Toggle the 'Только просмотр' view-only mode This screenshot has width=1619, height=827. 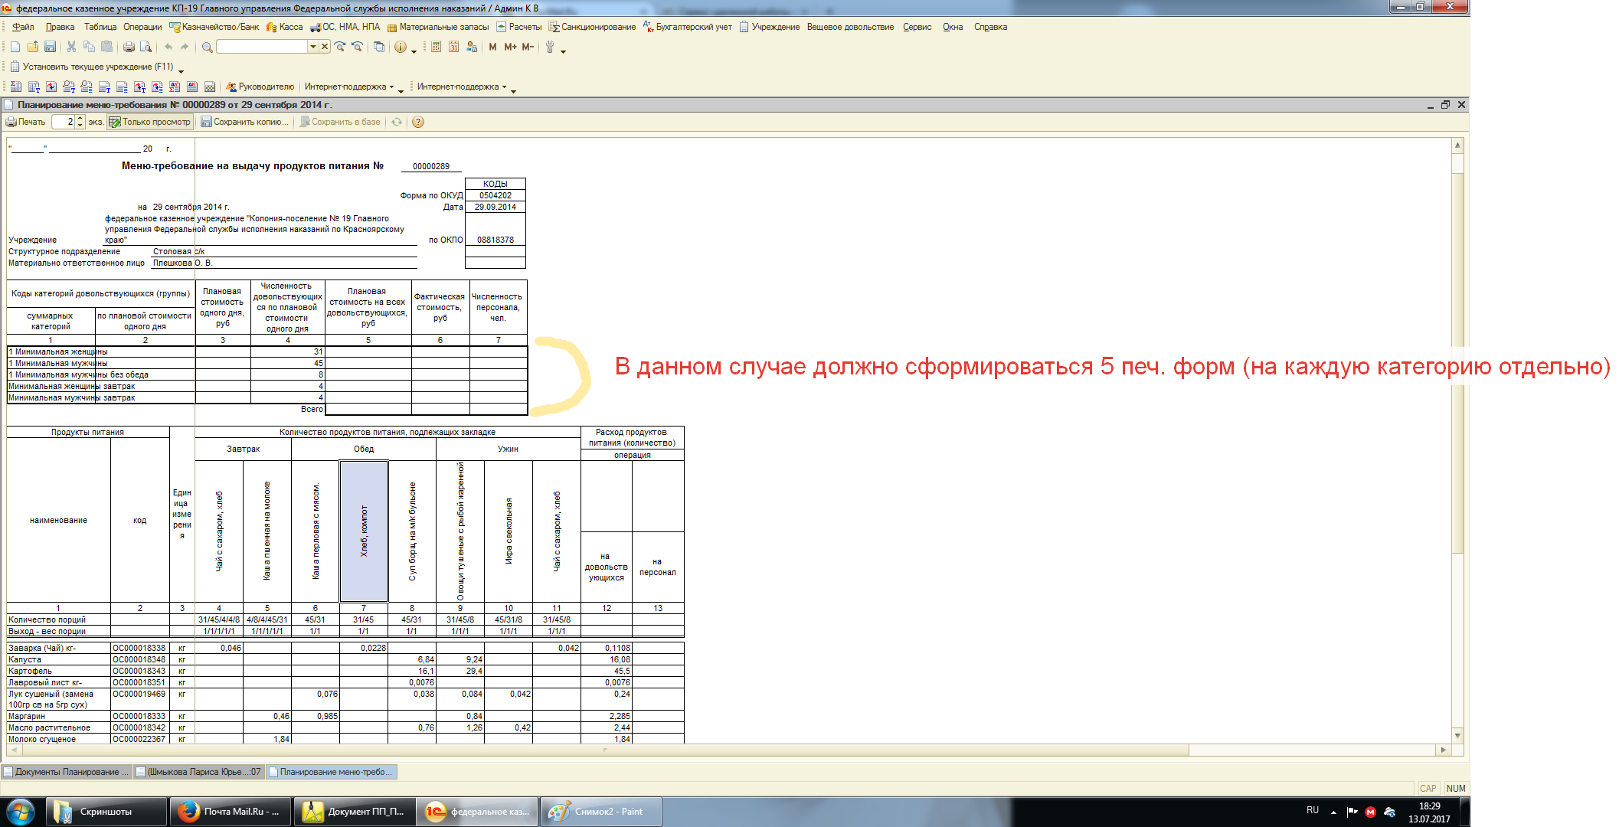(149, 122)
